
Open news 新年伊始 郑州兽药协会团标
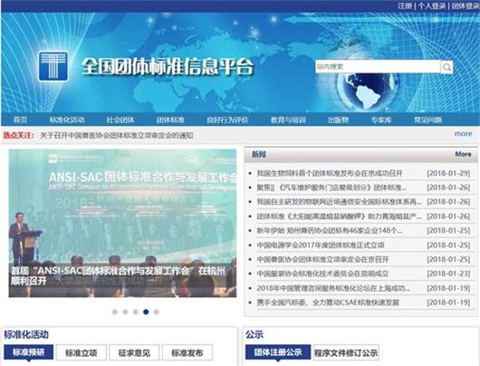point(330,230)
